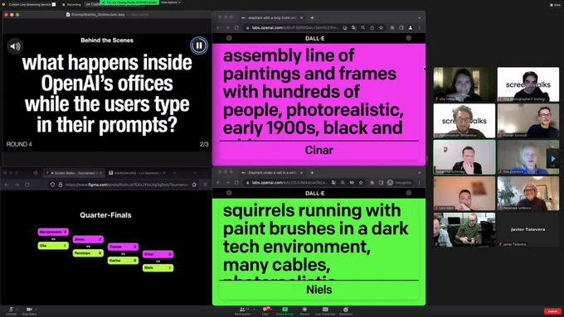Close the RANDOM.ORG Firefox tab

pos(164,173)
